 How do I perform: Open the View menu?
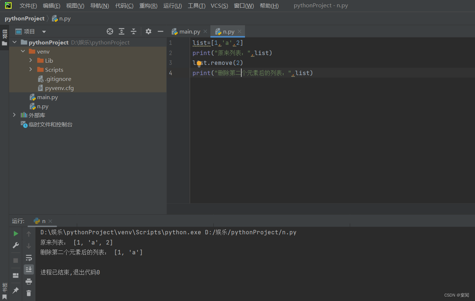pyautogui.click(x=75, y=6)
